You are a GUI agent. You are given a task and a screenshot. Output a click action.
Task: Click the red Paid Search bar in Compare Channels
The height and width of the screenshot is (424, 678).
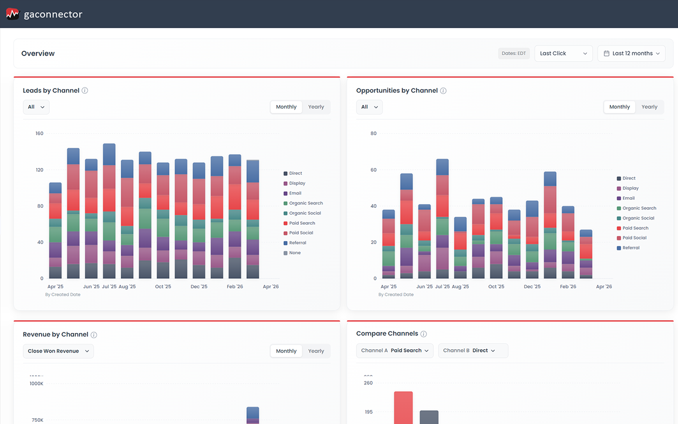click(404, 408)
